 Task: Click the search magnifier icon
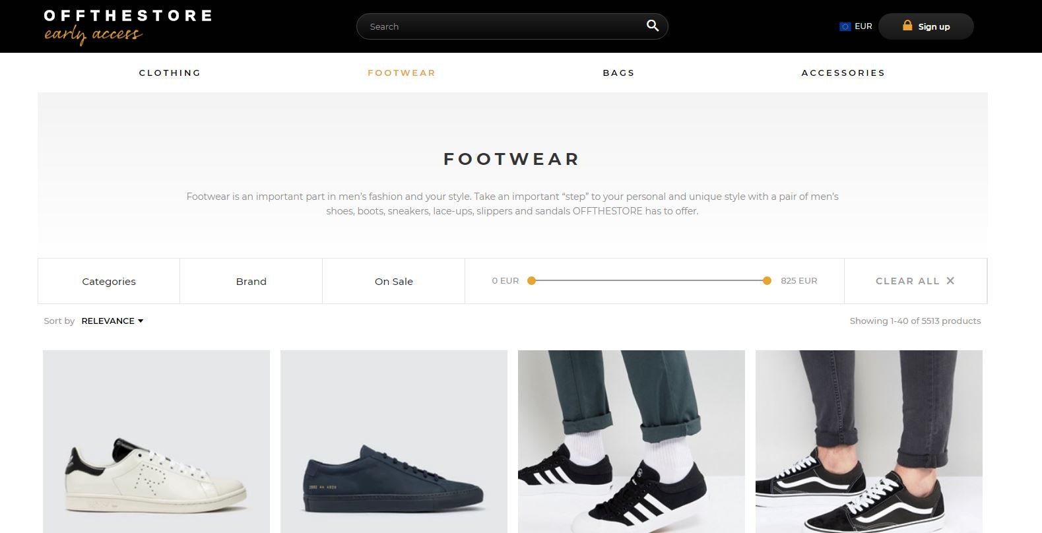pyautogui.click(x=652, y=26)
